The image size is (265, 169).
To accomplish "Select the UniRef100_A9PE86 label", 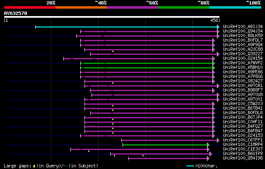I will (243, 72).
